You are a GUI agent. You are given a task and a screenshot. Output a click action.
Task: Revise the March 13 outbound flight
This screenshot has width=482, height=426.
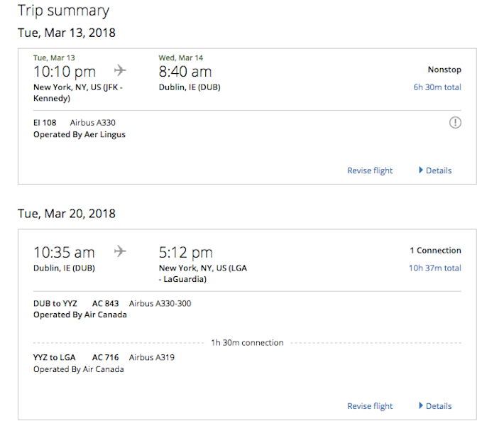point(369,170)
